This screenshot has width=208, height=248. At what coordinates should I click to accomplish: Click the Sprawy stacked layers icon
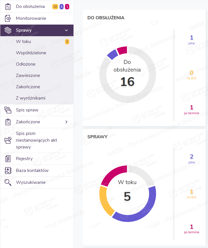(x=8, y=30)
